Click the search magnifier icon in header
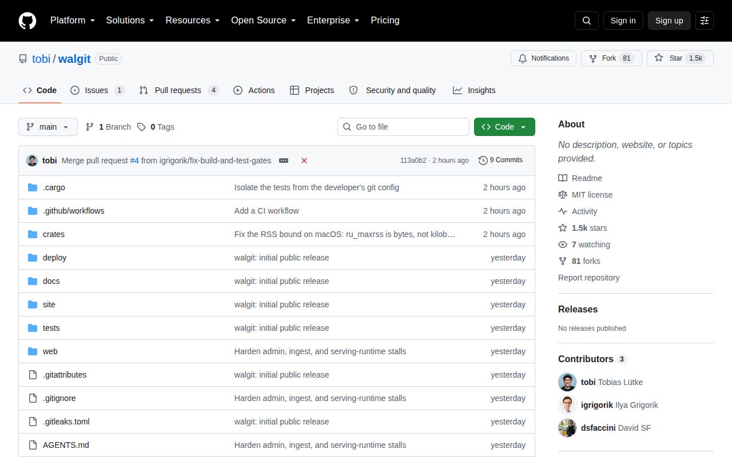Screen dimensions: 732x457 pyautogui.click(x=587, y=21)
